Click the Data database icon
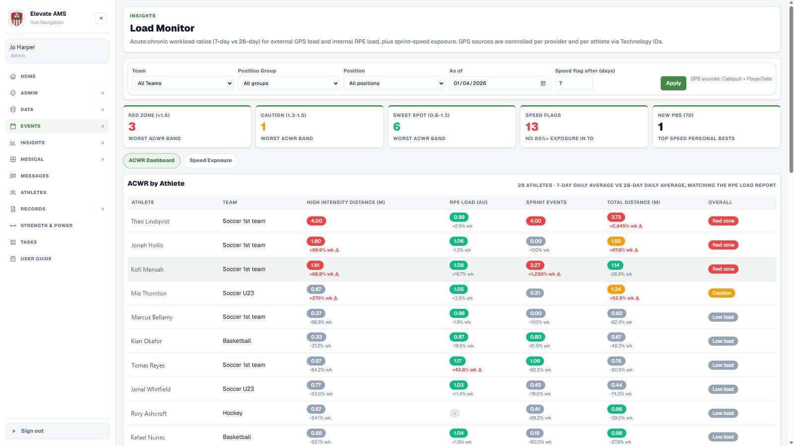The width and height of the screenshot is (794, 446). [13, 109]
